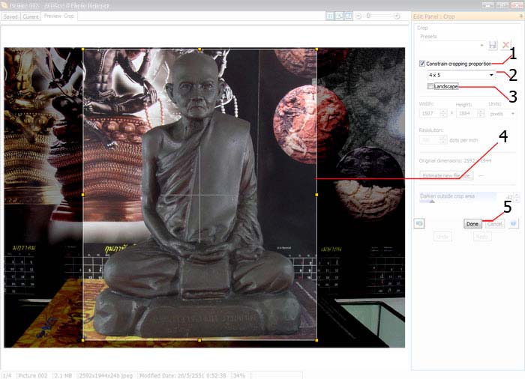Click the Resolution spinner arrows
Viewport: 525px width, 379px height.
[x=443, y=140]
